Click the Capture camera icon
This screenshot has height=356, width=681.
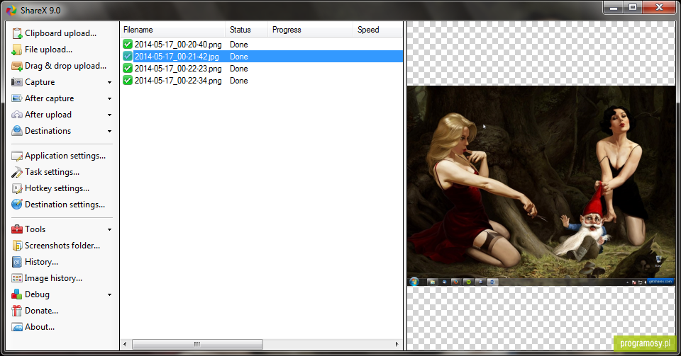tap(17, 82)
